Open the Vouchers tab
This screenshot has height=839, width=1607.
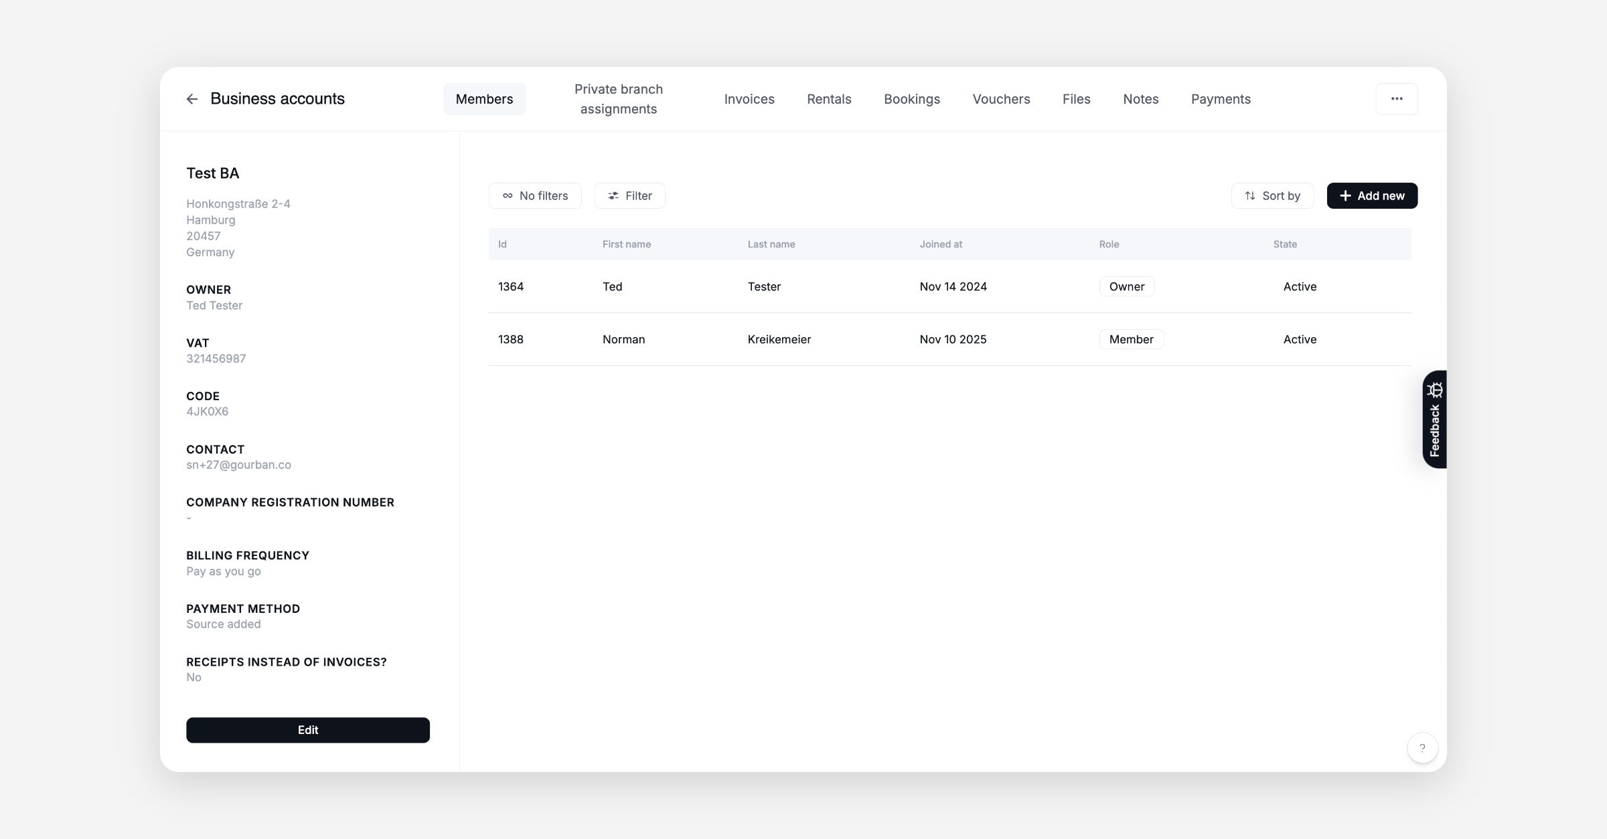pyautogui.click(x=1001, y=99)
